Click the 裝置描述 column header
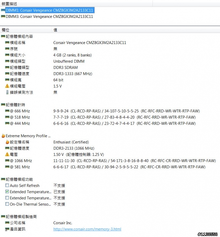Image resolution: width=220 pixels, height=237 pixels. [x=9, y=4]
